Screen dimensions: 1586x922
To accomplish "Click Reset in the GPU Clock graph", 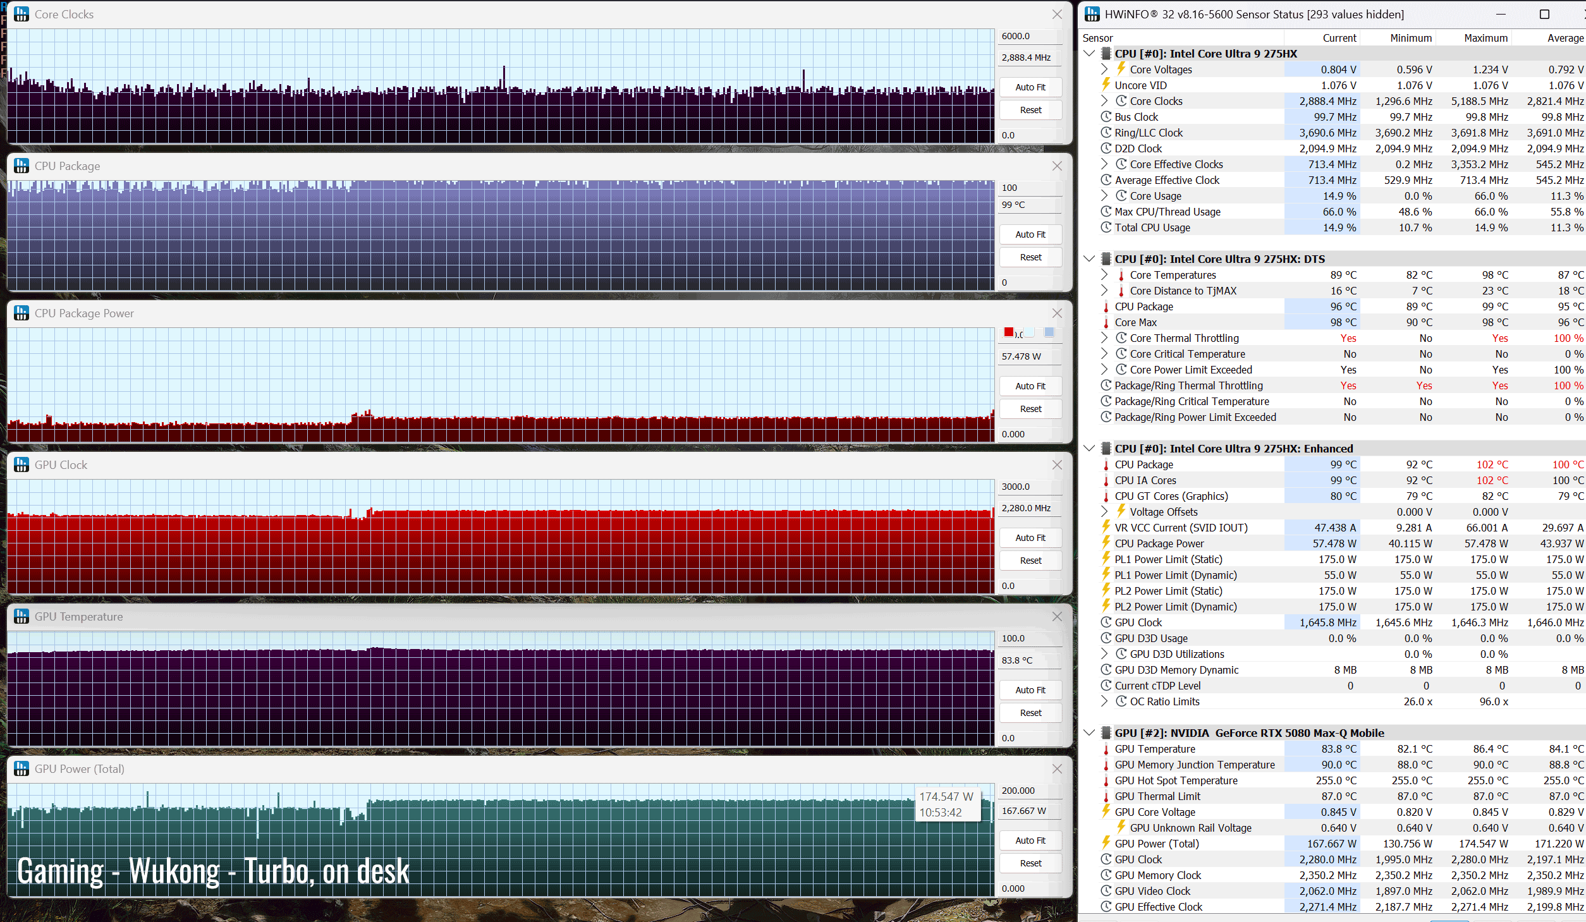I will tap(1030, 561).
